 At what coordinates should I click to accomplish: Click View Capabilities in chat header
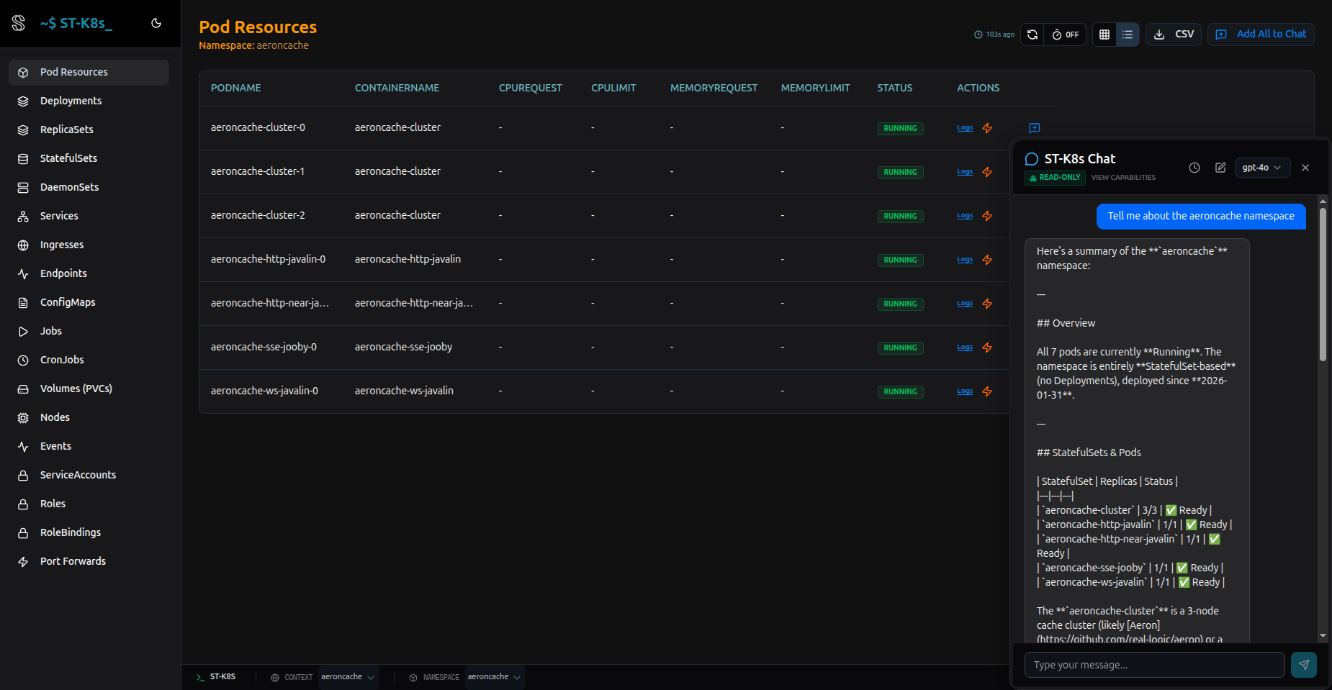[1123, 178]
